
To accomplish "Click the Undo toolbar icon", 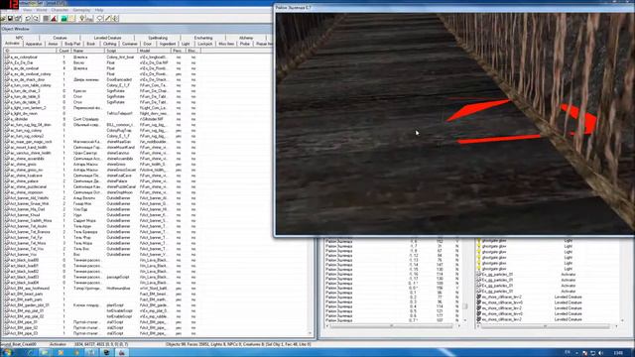I will coord(28,18).
